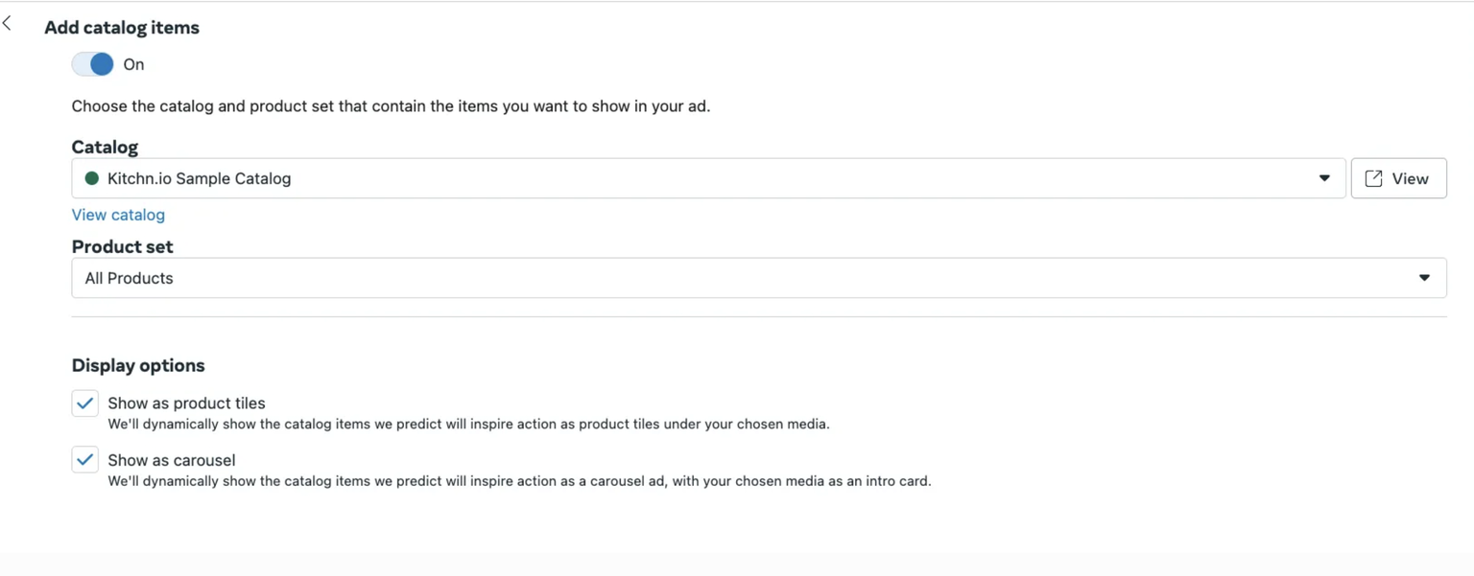The width and height of the screenshot is (1474, 576).
Task: Turn off the Add catalog items toggle
Action: 93,64
